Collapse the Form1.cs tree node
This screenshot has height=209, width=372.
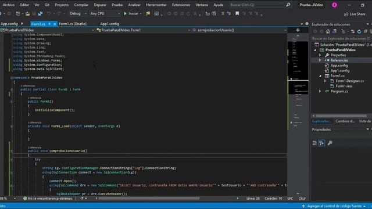[320, 76]
